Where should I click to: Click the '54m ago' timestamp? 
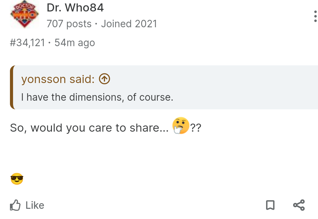75,43
